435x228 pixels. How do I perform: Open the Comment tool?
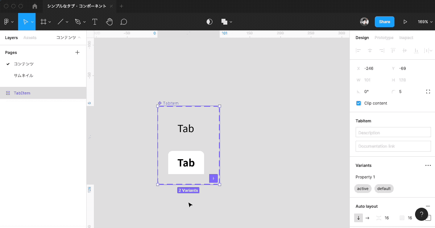(124, 22)
